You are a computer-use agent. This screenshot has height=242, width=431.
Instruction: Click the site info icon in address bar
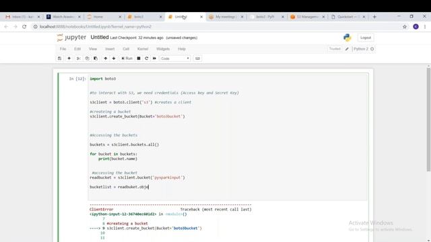pos(35,27)
